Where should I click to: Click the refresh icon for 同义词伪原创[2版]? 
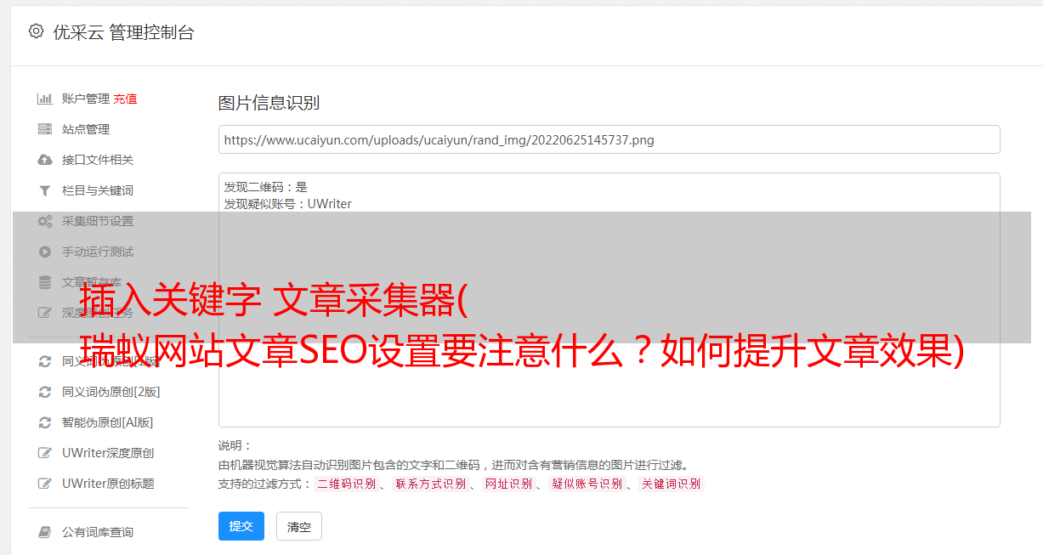(45, 392)
